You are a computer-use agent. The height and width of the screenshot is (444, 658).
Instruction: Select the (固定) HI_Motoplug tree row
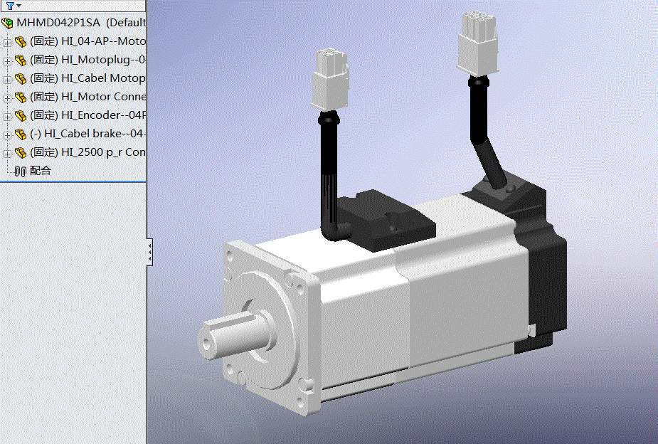click(x=87, y=60)
